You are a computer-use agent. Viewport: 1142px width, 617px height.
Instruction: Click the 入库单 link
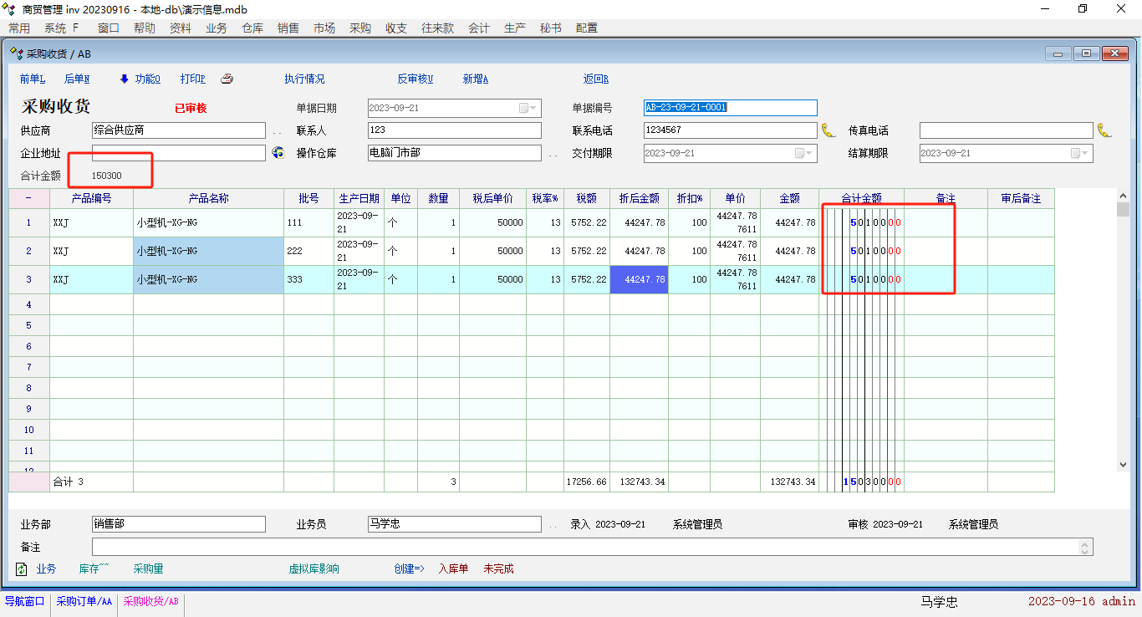coord(453,569)
